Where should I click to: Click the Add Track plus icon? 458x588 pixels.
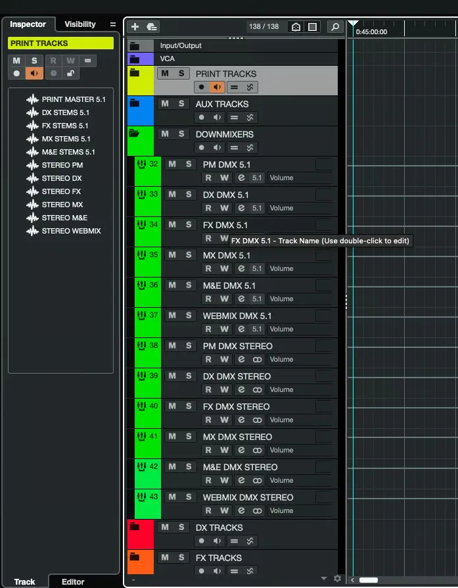coord(135,26)
